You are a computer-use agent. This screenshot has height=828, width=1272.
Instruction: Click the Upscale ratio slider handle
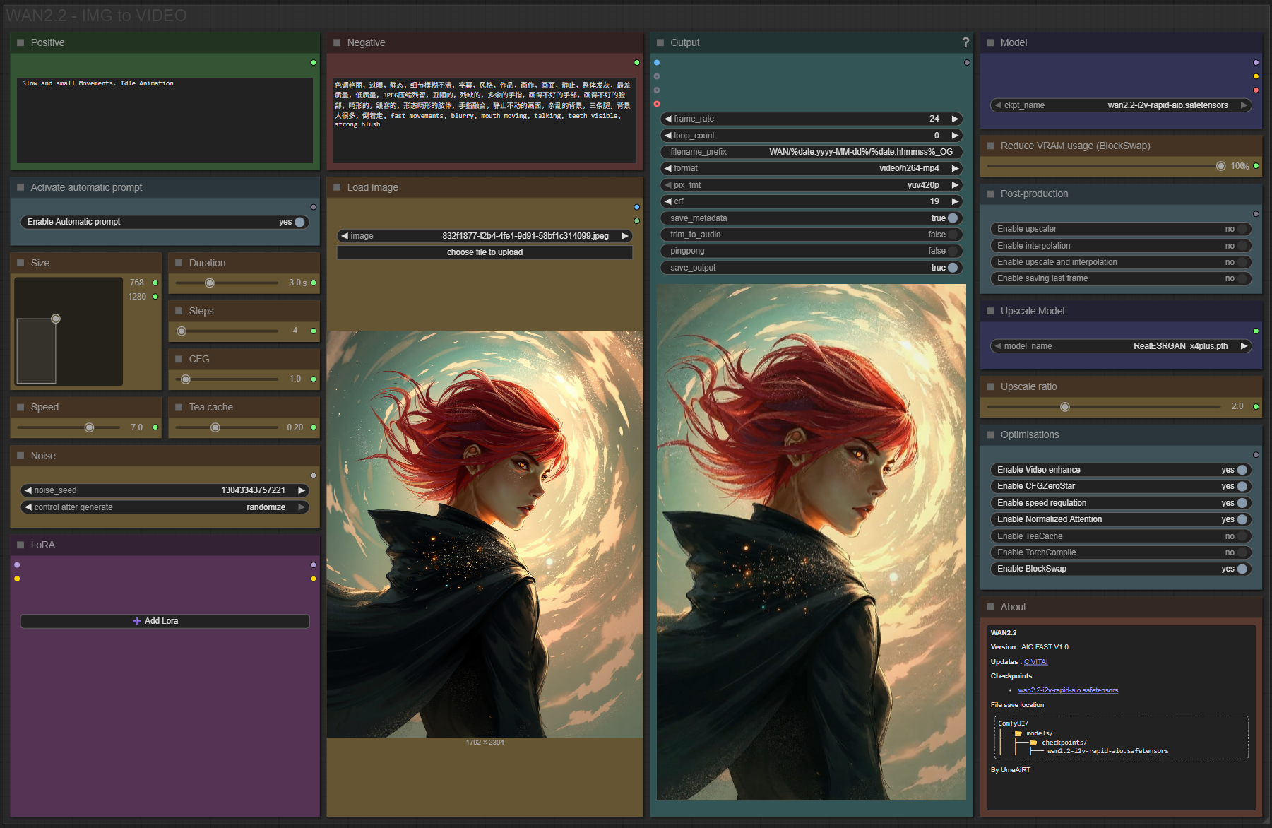point(1065,406)
